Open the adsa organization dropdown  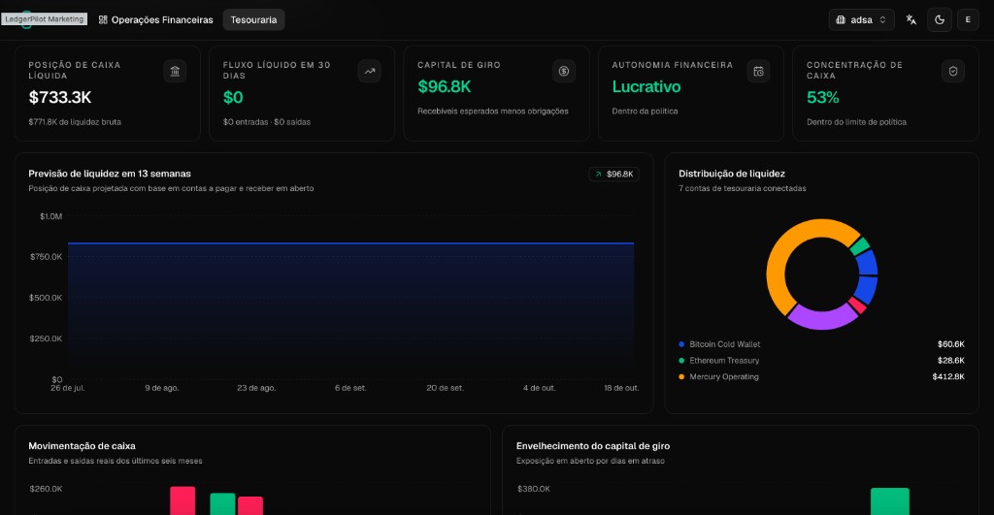tap(862, 19)
